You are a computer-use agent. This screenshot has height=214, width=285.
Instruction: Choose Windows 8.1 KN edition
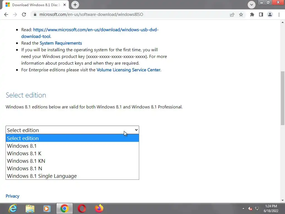[x=72, y=161]
